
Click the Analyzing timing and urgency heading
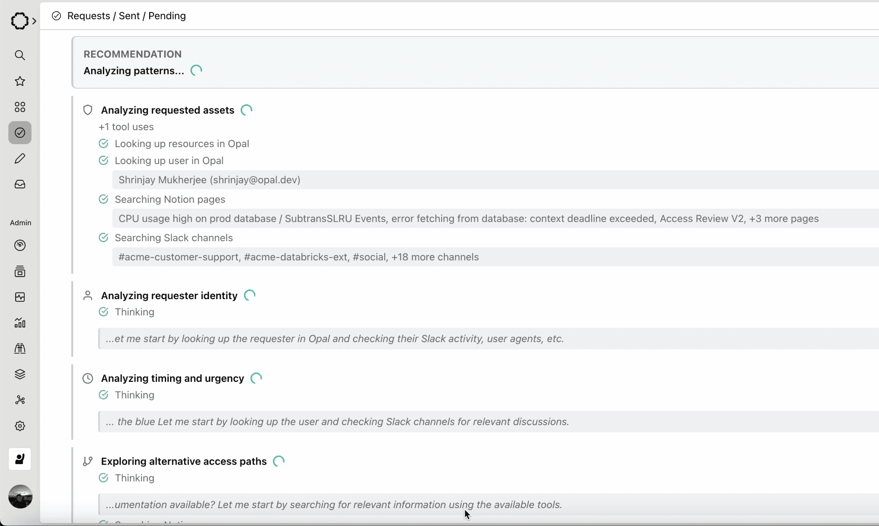172,378
